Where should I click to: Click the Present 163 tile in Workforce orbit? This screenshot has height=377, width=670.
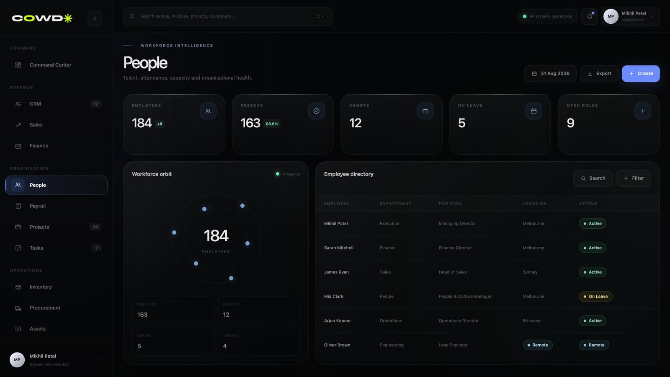(173, 310)
